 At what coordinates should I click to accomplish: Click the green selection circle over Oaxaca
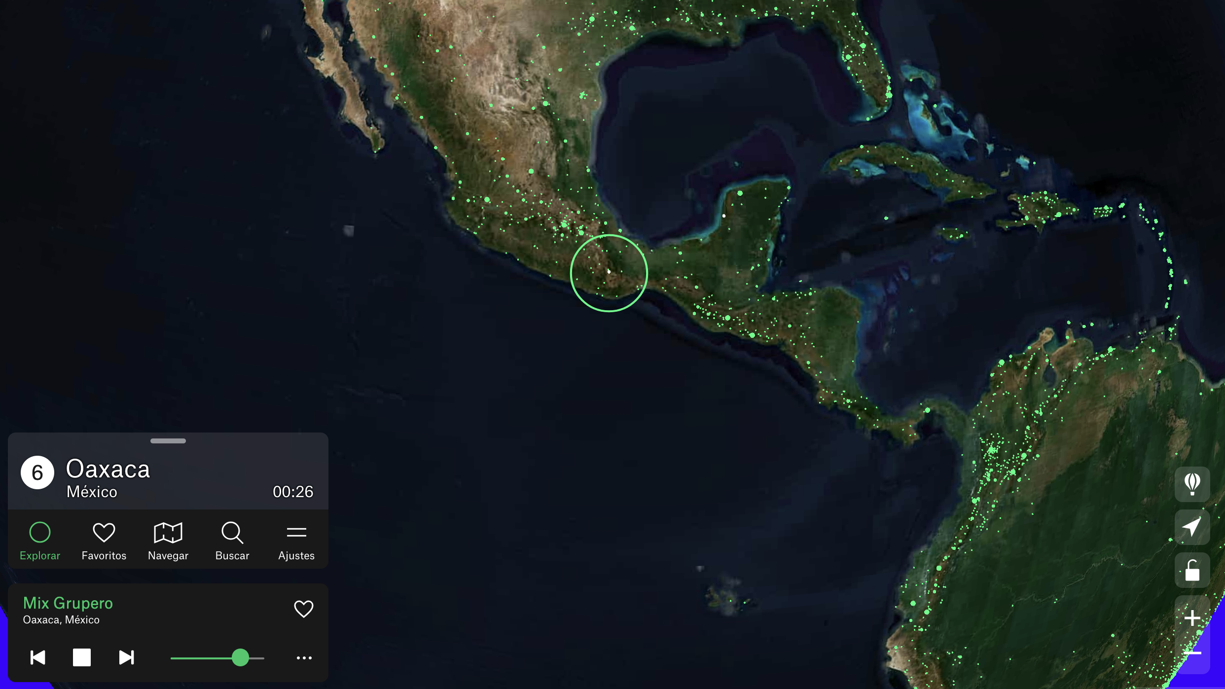point(609,273)
